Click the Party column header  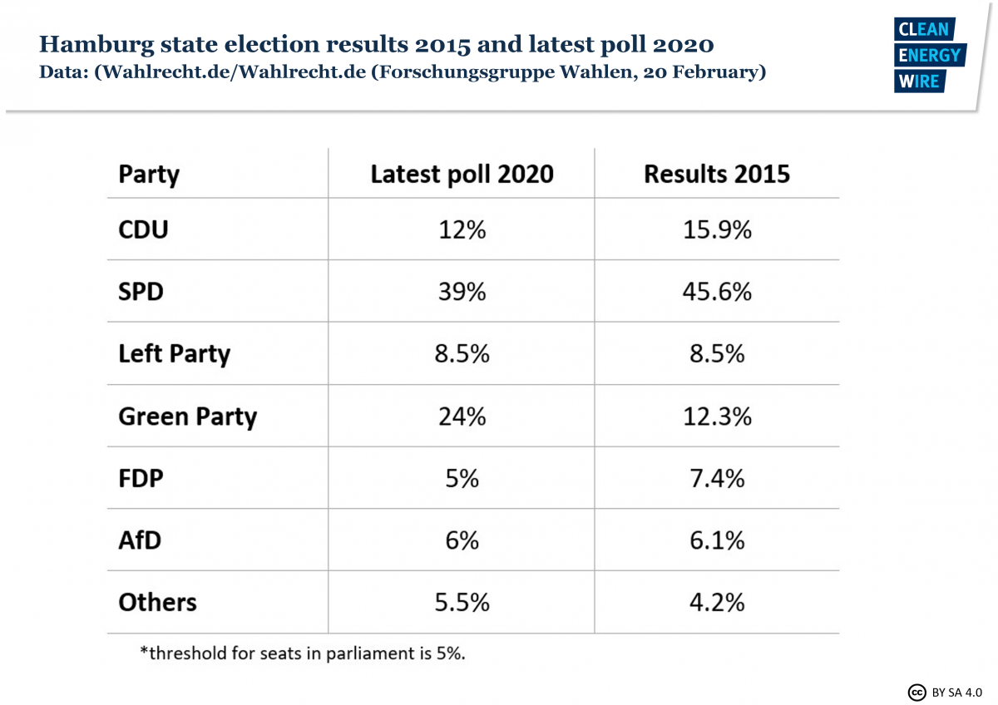[x=149, y=175]
